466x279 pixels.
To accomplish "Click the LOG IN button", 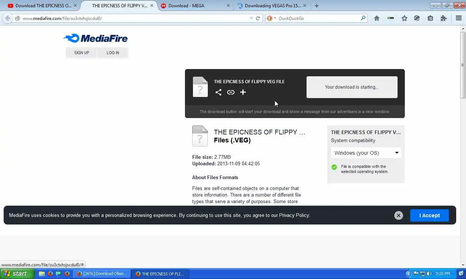I will tap(113, 53).
